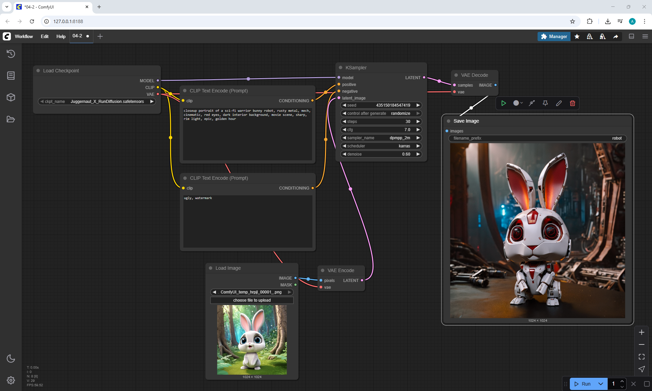652x391 pixels.
Task: Click the fit view icon in canvas controls
Action: click(641, 357)
